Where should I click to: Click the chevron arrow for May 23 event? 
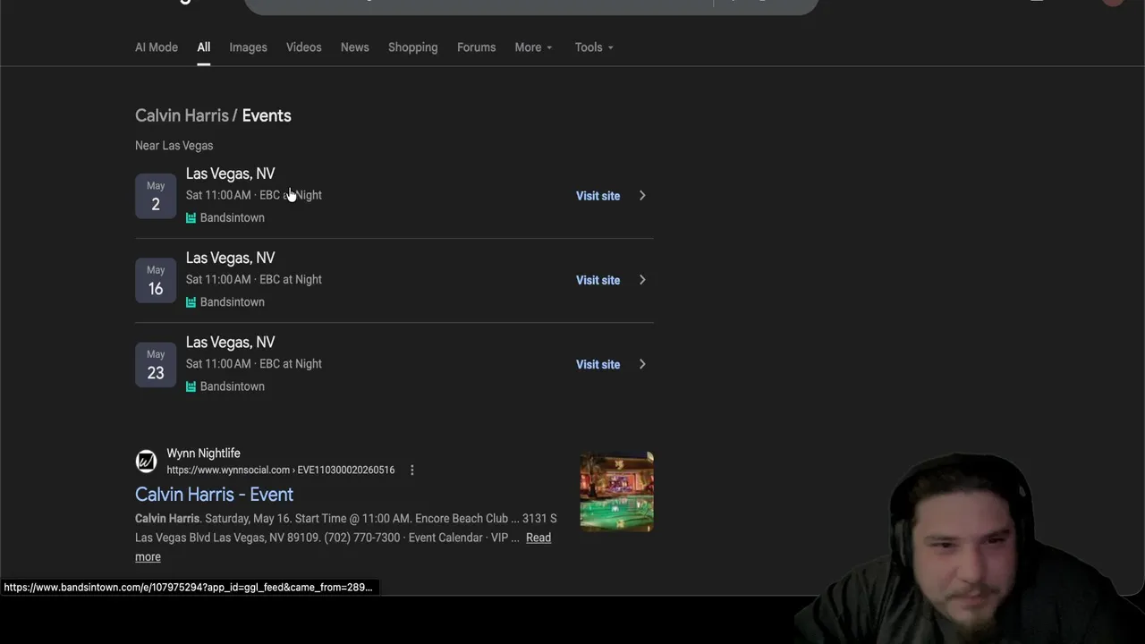[x=642, y=364]
